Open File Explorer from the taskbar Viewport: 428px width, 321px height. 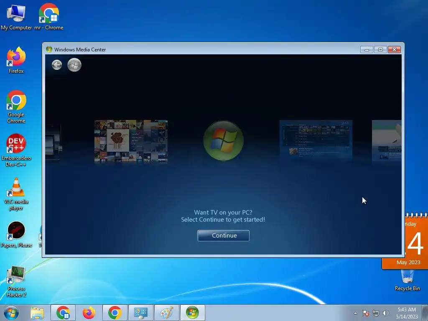coord(37,313)
